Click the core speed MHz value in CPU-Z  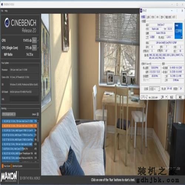(x=155, y=68)
